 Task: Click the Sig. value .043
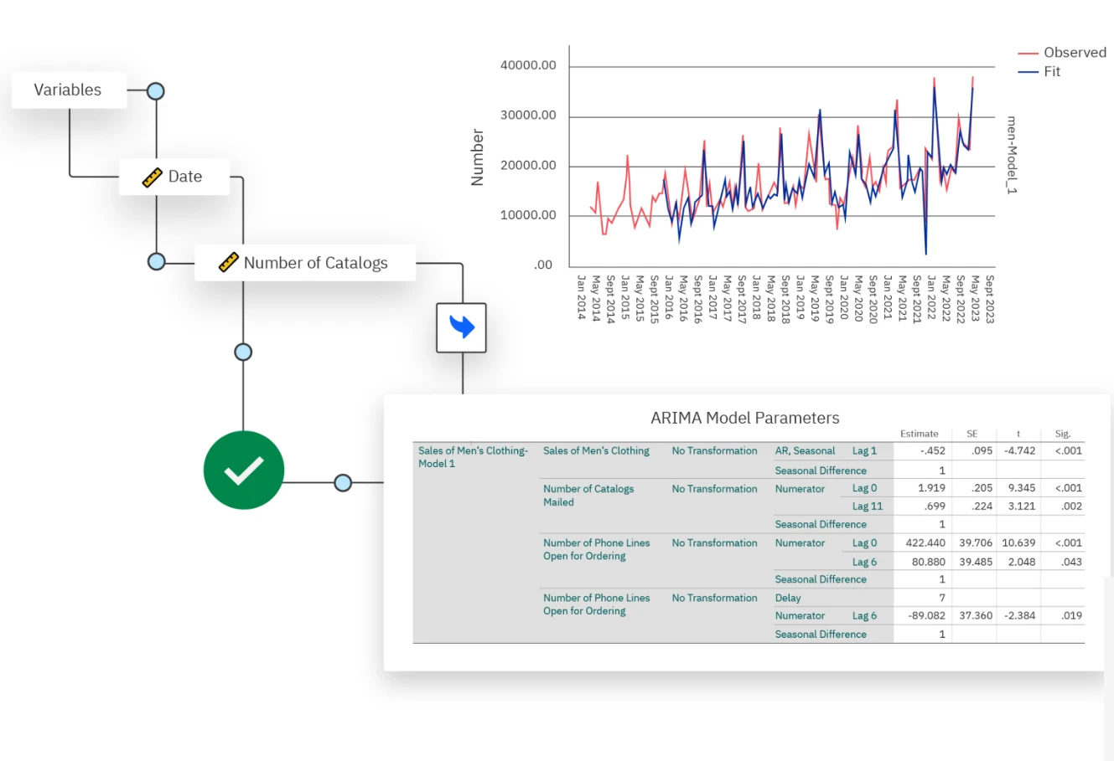coord(1071,562)
